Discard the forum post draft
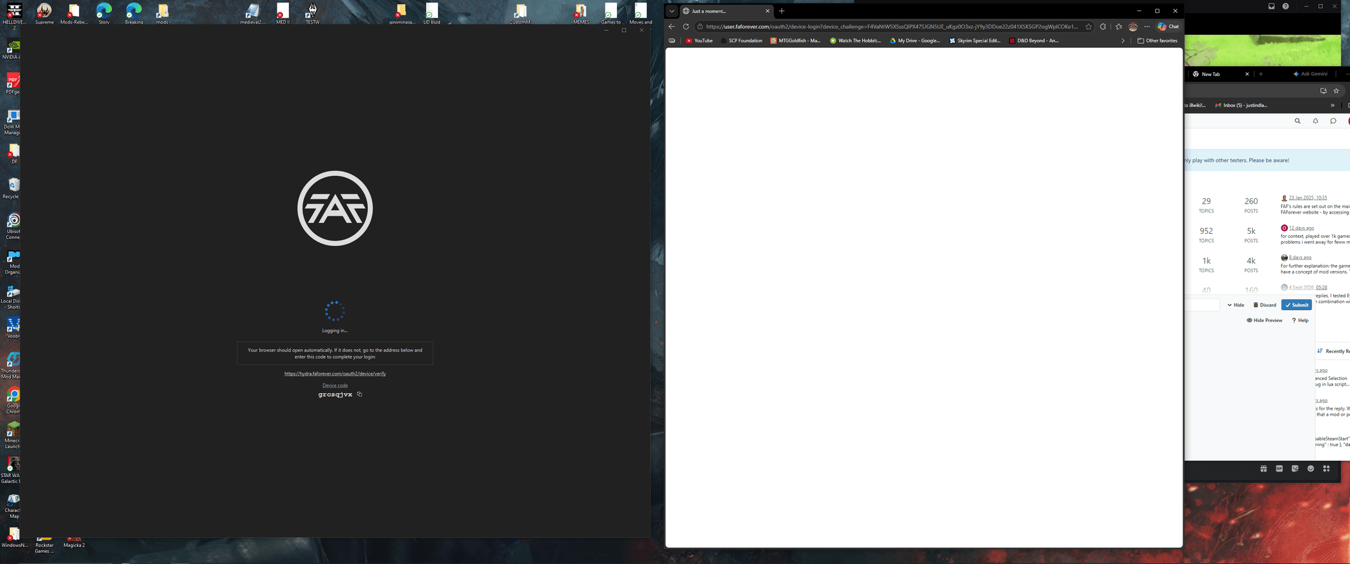The height and width of the screenshot is (564, 1350). [x=1265, y=305]
